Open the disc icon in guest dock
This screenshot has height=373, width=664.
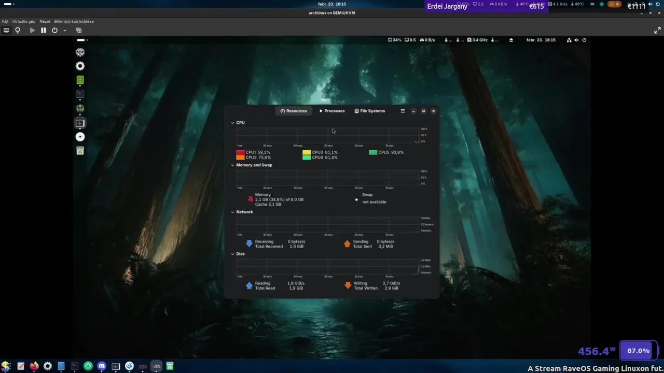tap(80, 137)
